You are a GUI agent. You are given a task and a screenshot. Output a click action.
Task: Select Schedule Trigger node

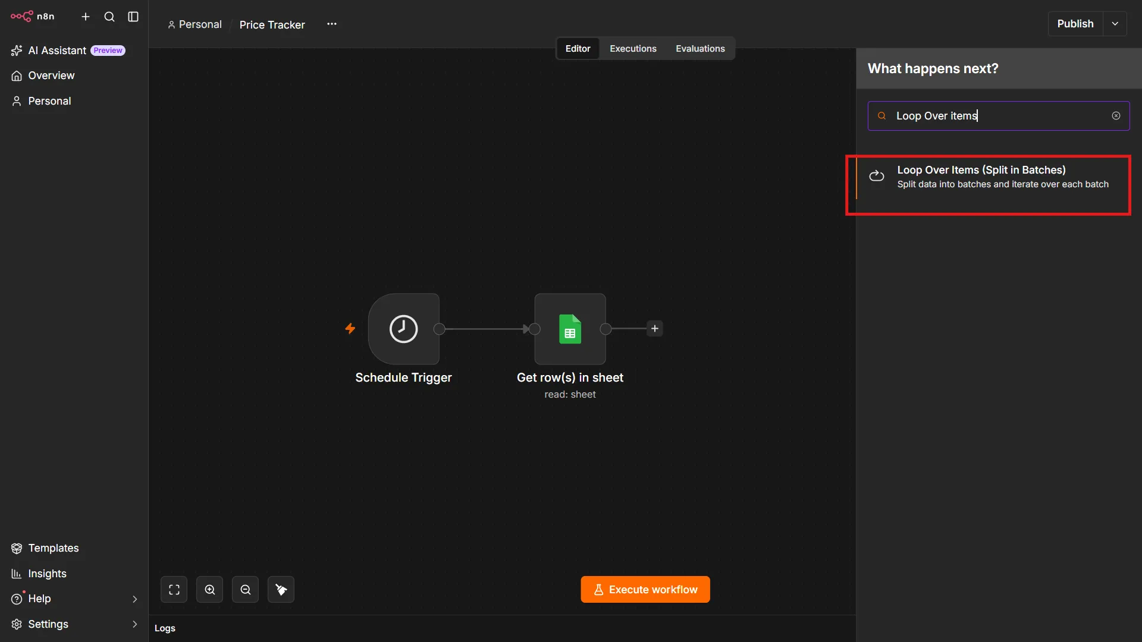click(x=404, y=329)
